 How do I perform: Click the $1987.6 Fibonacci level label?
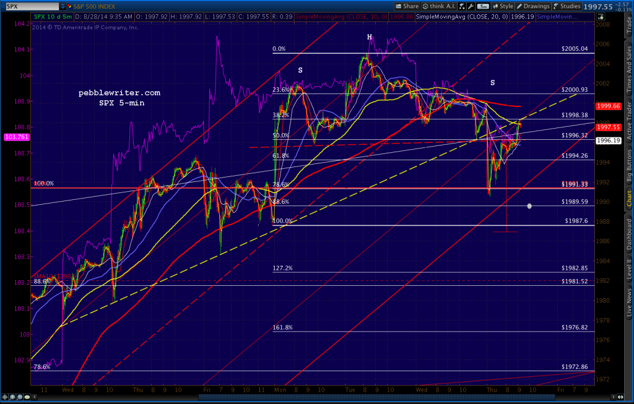coord(576,221)
